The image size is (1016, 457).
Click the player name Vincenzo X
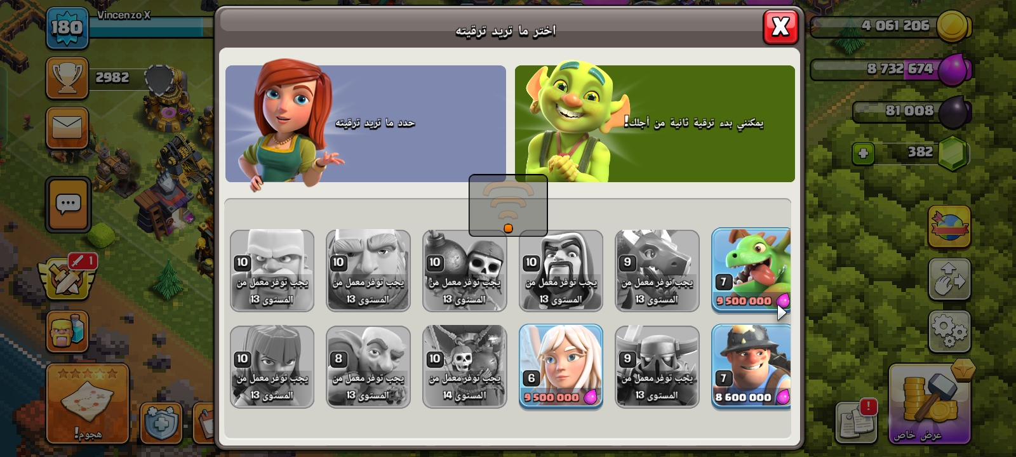pos(124,15)
